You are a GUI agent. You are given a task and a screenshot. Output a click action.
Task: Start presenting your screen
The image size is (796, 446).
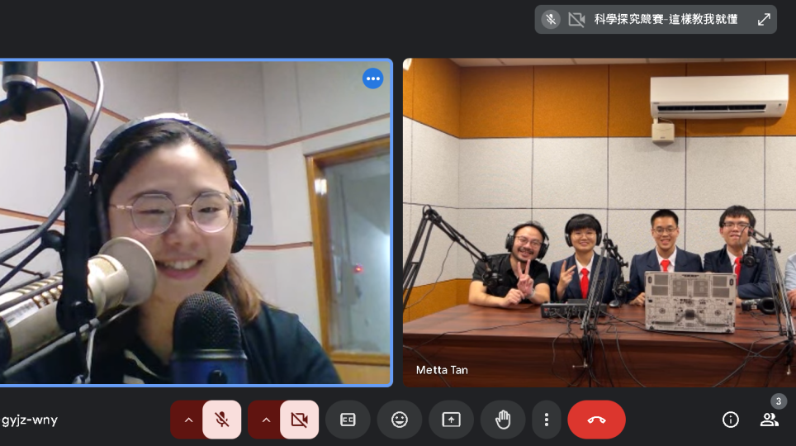[x=452, y=420]
